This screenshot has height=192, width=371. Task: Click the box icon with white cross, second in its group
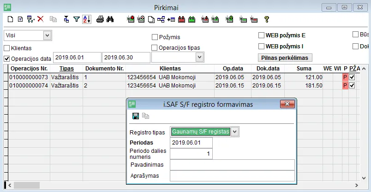coord(141,19)
